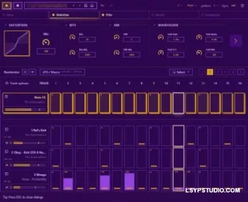Click the distortion Mix value field
Image resolution: width=248 pixels, height=202 pixels.
pyautogui.click(x=46, y=51)
